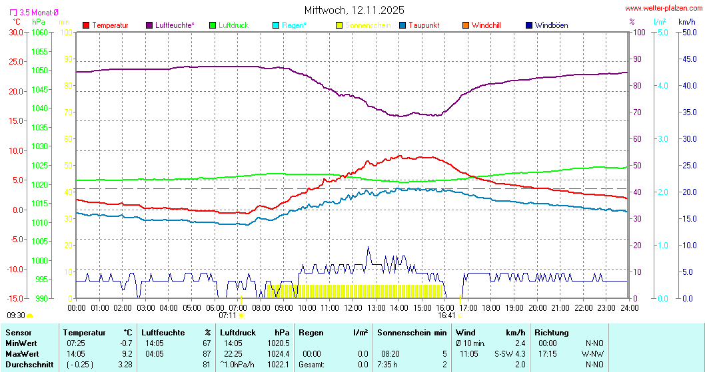Select the Richtung column header in table
This screenshot has width=705, height=372.
point(552,333)
